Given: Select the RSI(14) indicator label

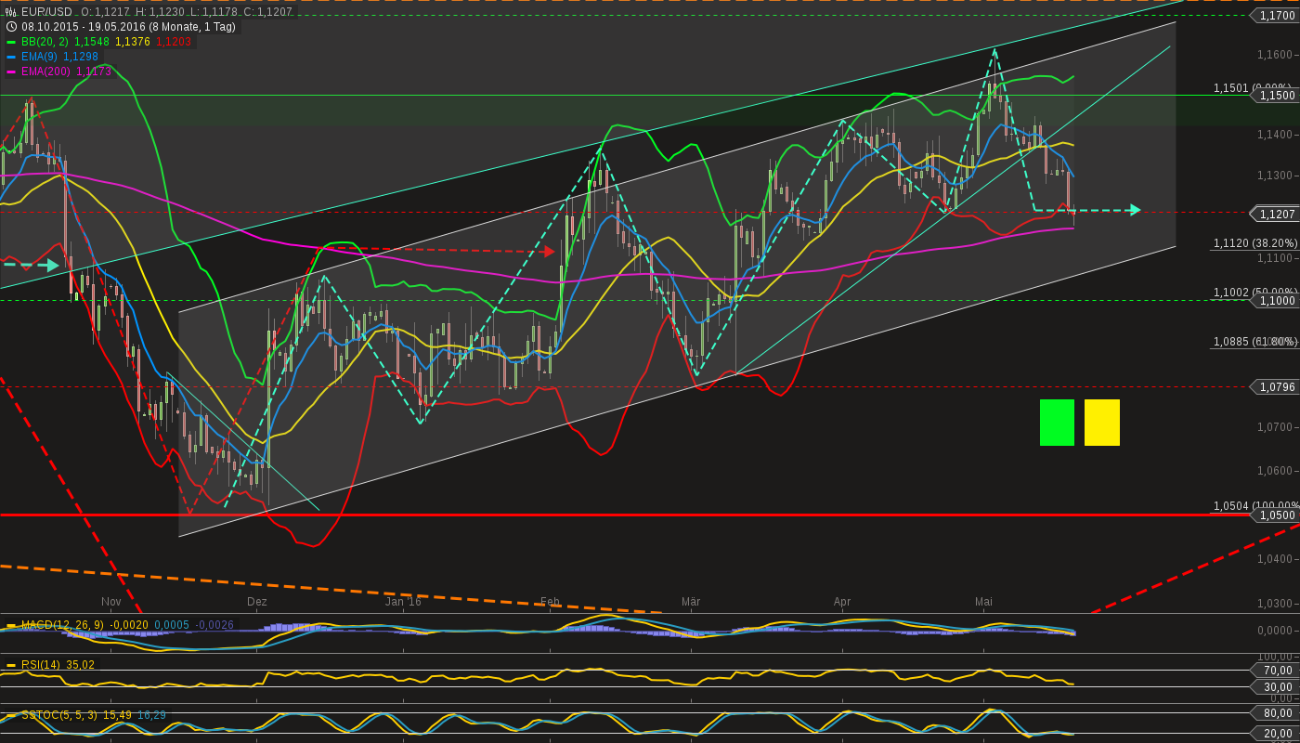Looking at the screenshot, I should [41, 665].
